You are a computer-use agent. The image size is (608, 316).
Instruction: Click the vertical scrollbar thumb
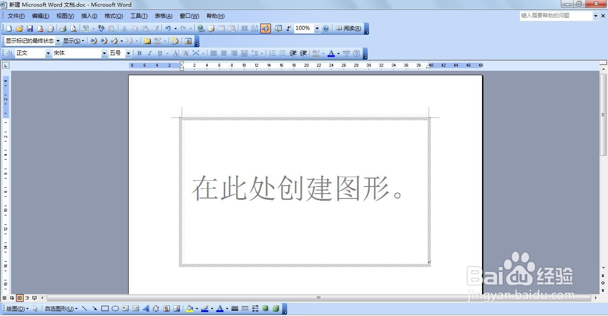click(x=604, y=115)
